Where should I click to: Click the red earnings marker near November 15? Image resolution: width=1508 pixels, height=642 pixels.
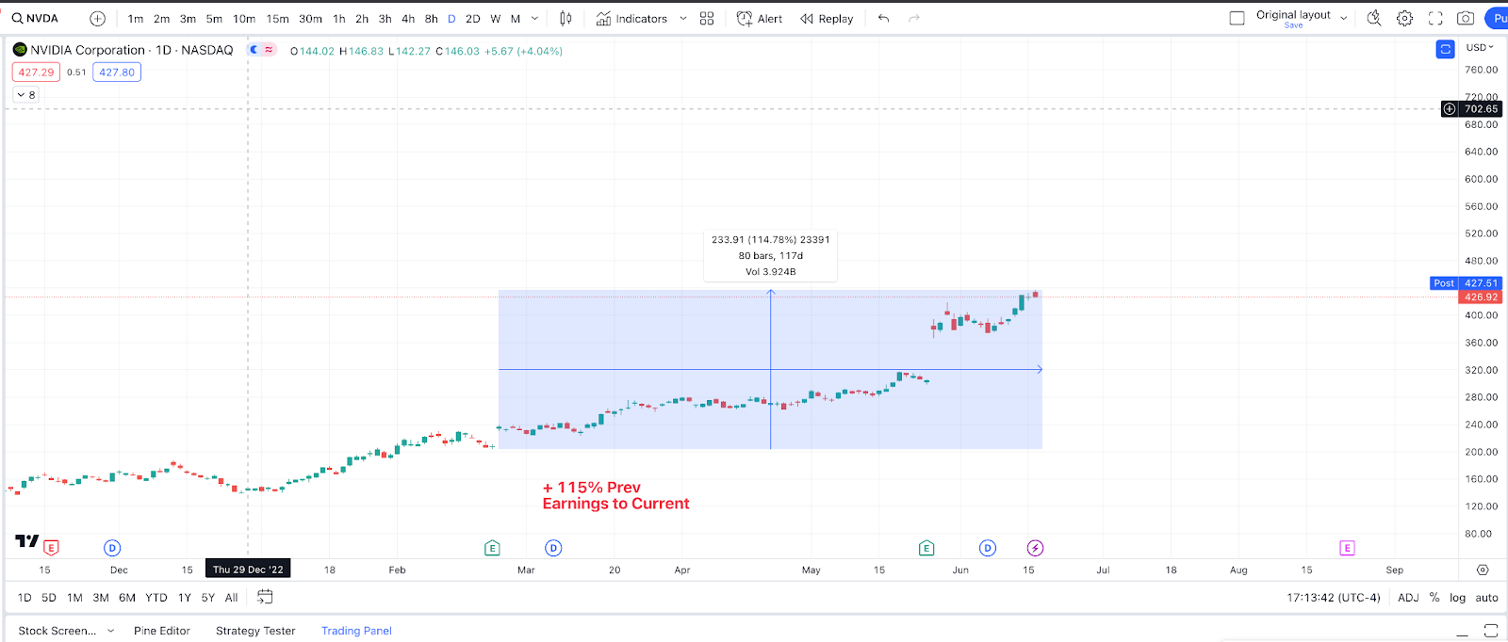click(x=51, y=548)
